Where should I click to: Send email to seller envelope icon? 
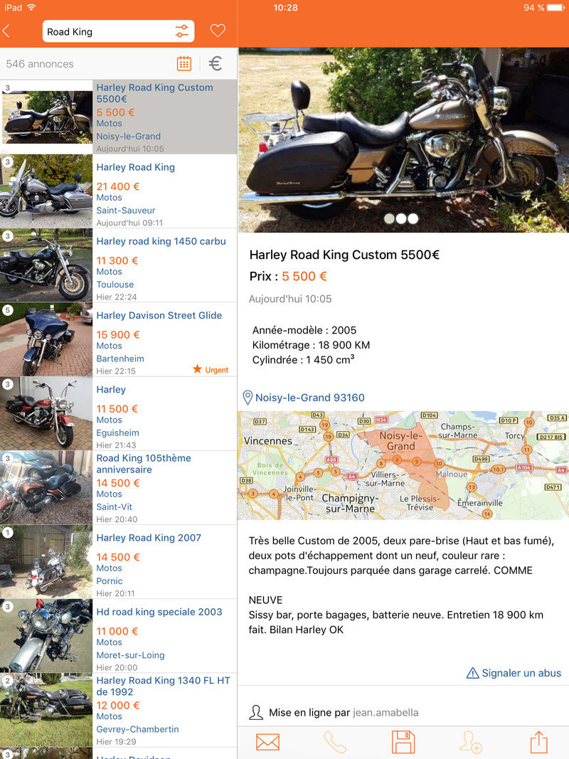267,742
